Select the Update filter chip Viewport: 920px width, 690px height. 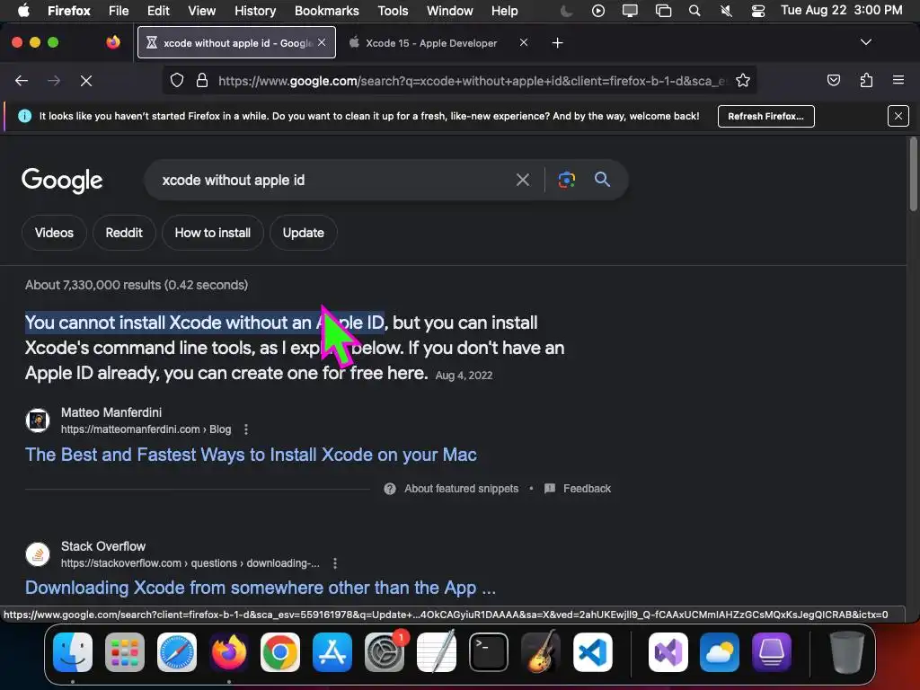(304, 233)
